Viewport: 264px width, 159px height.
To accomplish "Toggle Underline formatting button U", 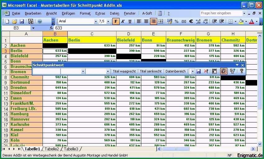I will point(130,21).
